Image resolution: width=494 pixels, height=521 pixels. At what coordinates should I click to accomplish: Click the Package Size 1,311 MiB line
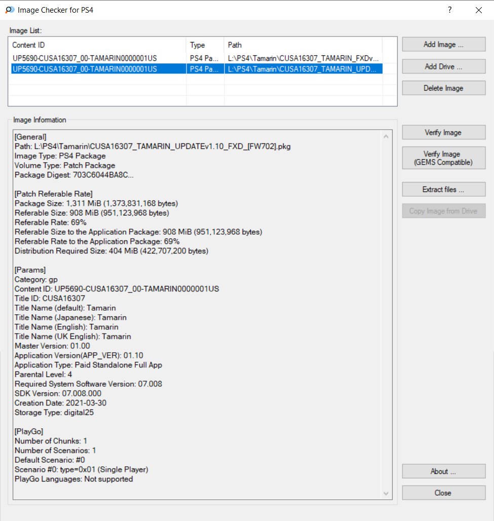(96, 203)
